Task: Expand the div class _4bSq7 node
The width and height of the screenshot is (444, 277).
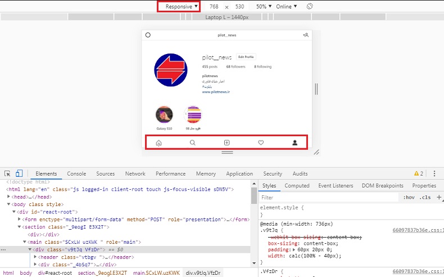Action: point(35,265)
